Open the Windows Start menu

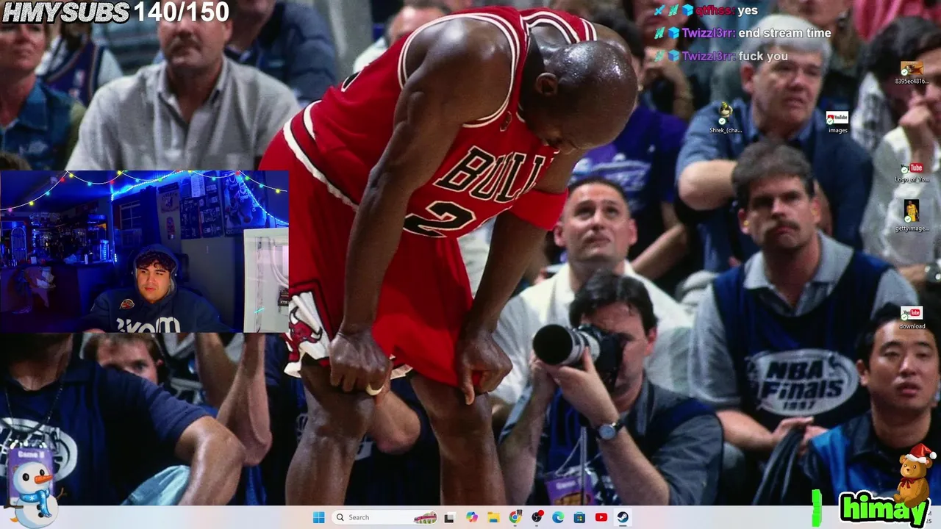coord(318,517)
